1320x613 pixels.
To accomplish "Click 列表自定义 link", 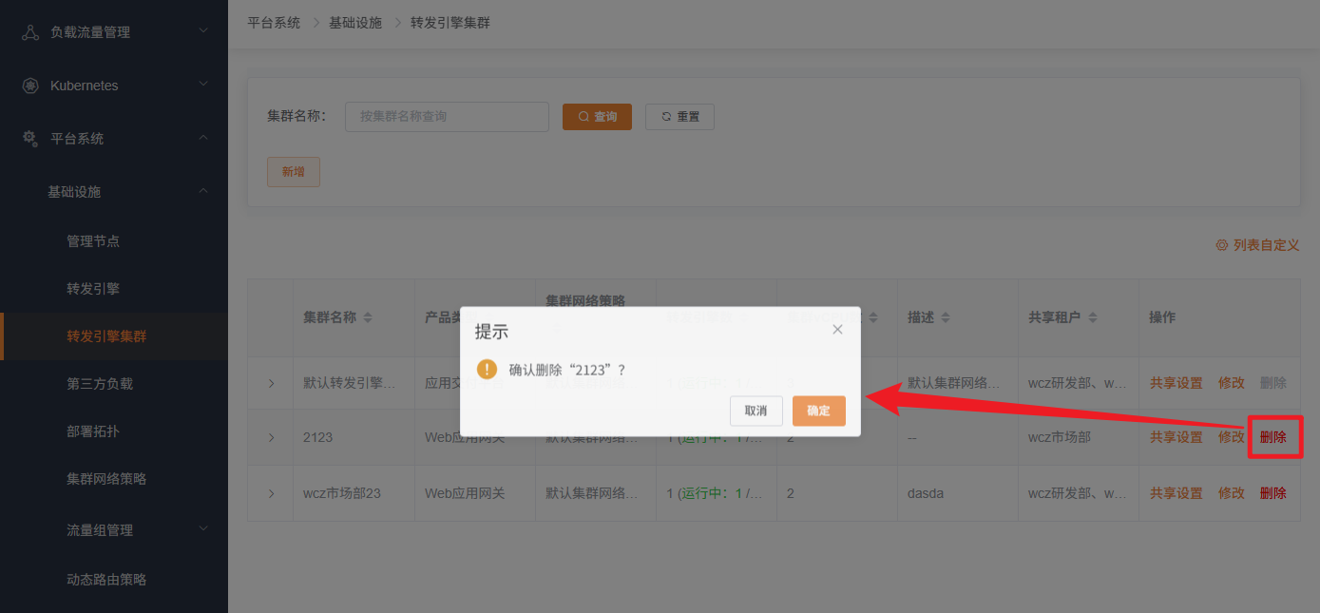I will click(1266, 245).
